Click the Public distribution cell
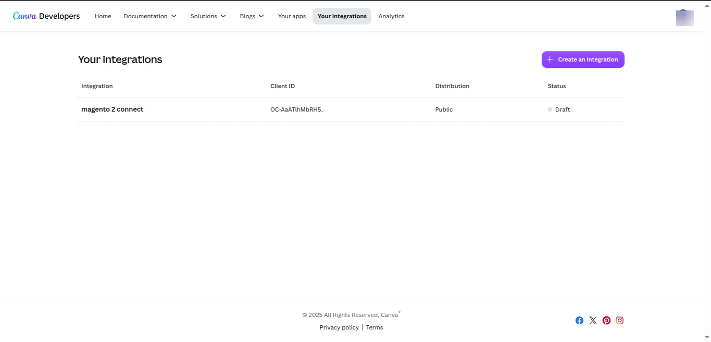711x342 pixels. point(444,109)
